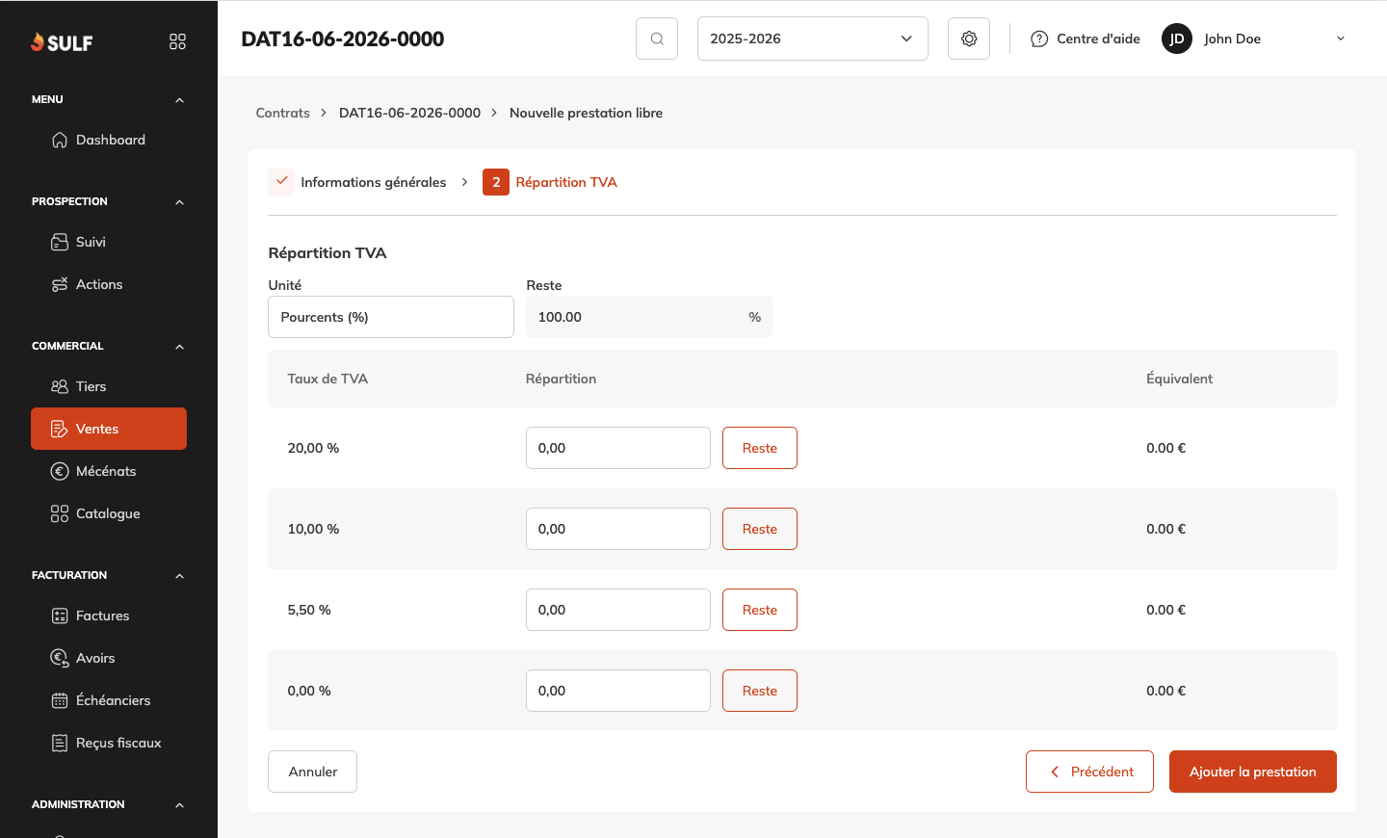Click the Précédent button
The width and height of the screenshot is (1387, 838).
(x=1089, y=772)
